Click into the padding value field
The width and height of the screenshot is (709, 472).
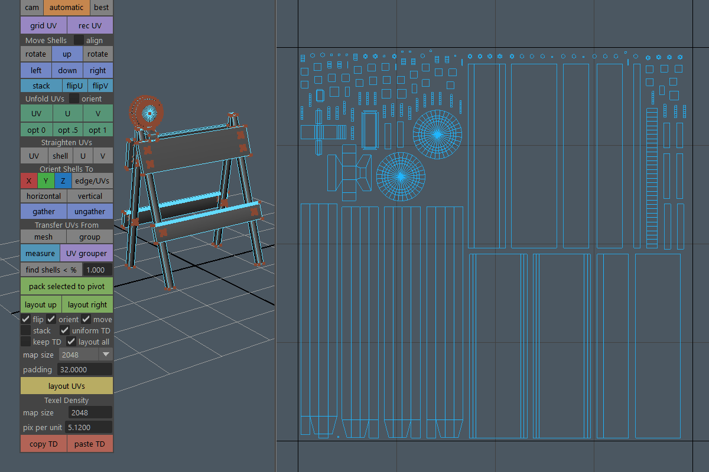(84, 369)
